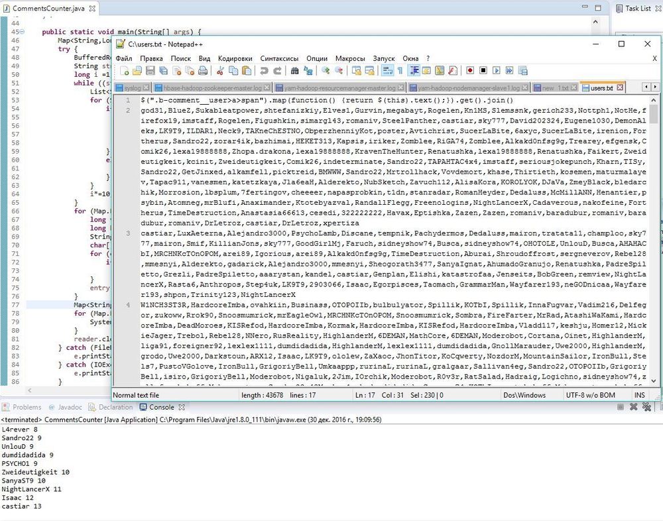Click the Print icon in Notepad++ toolbar
663x521 pixels.
coord(203,70)
